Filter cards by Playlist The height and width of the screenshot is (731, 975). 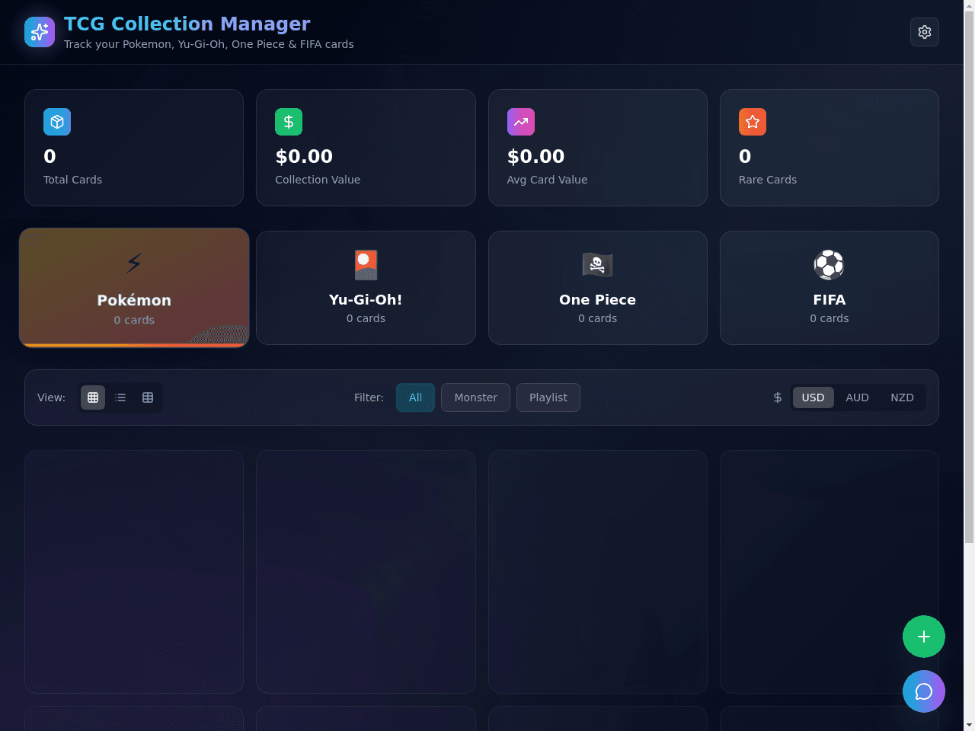click(548, 397)
